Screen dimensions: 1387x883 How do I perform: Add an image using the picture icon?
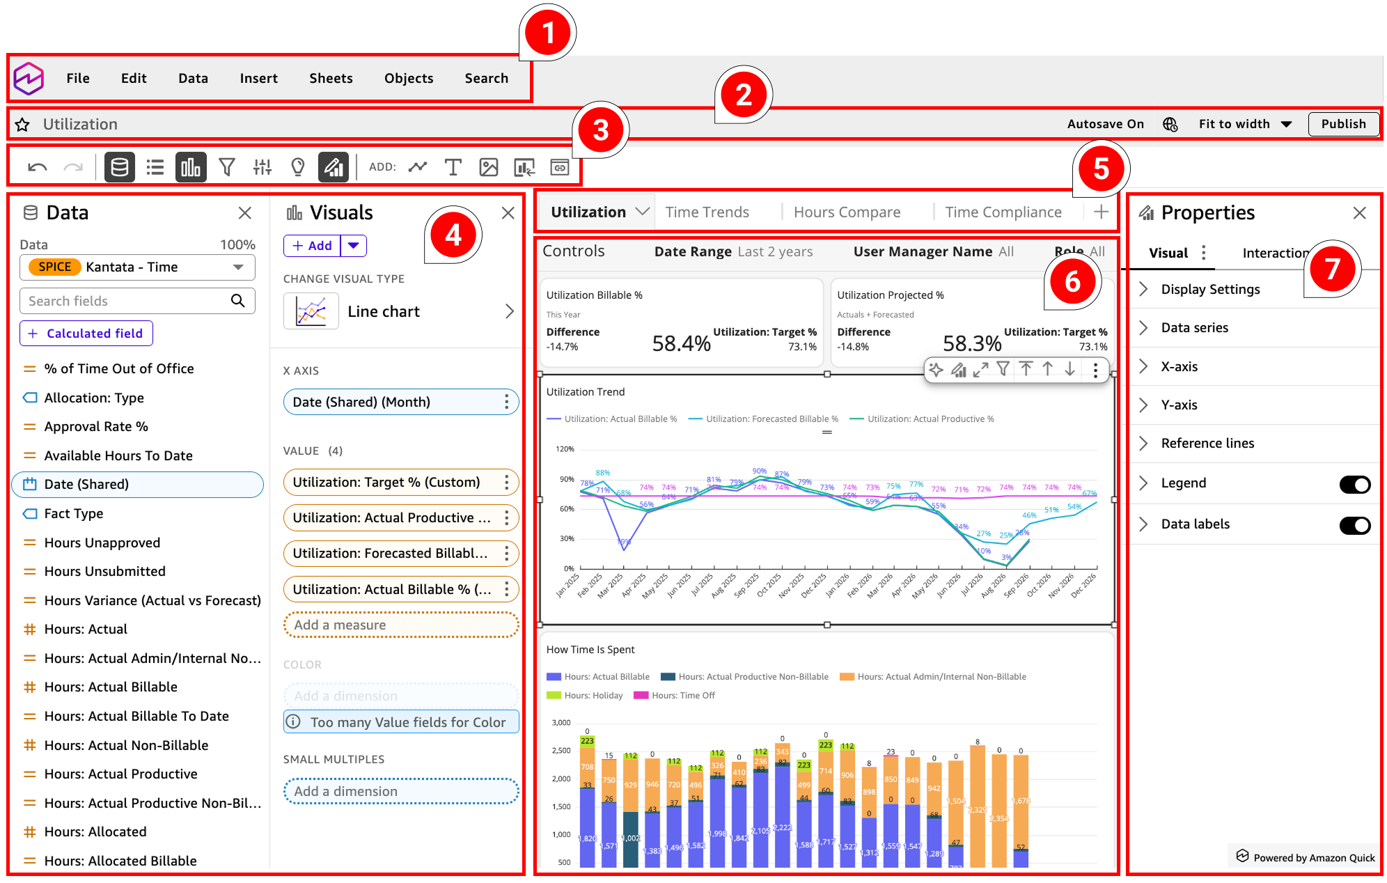click(488, 167)
